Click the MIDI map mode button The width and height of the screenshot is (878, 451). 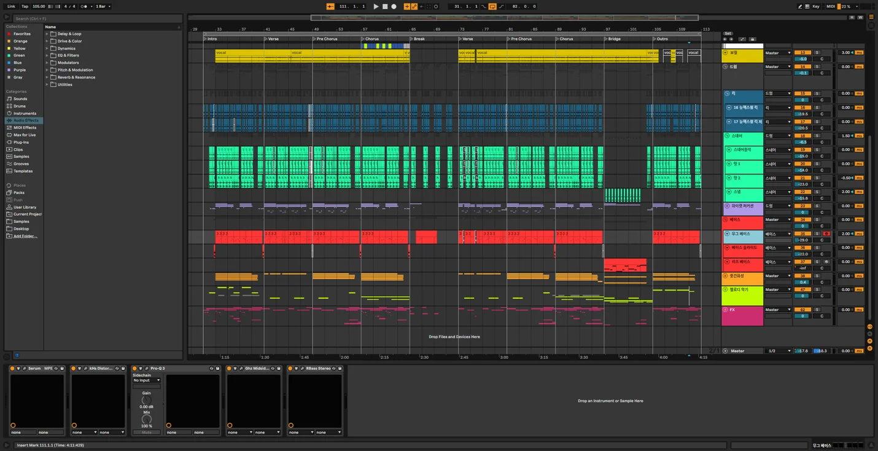[x=831, y=6]
